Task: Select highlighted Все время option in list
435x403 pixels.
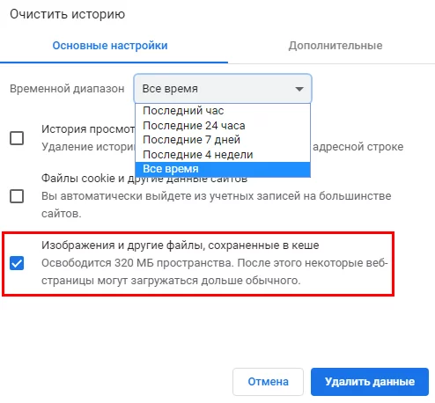Action: click(x=223, y=169)
